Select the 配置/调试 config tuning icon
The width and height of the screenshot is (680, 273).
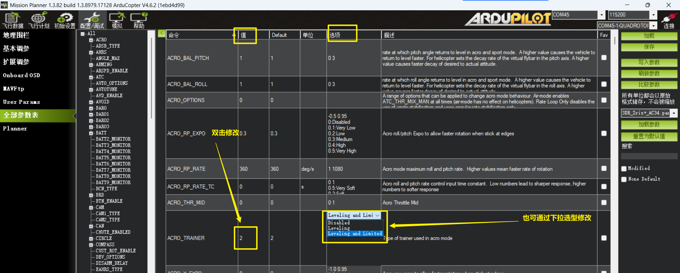click(92, 20)
